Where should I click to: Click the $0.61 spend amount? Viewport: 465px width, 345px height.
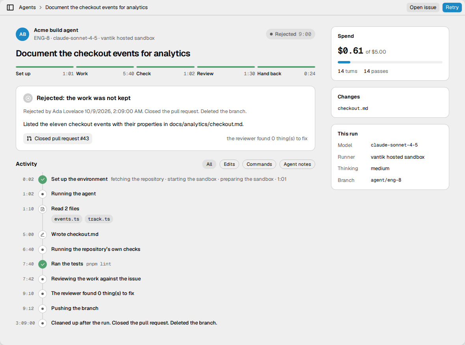(x=350, y=51)
